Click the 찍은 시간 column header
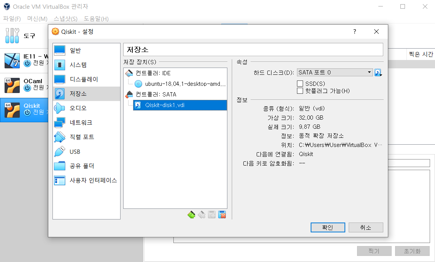This screenshot has height=262, width=435. click(x=421, y=54)
